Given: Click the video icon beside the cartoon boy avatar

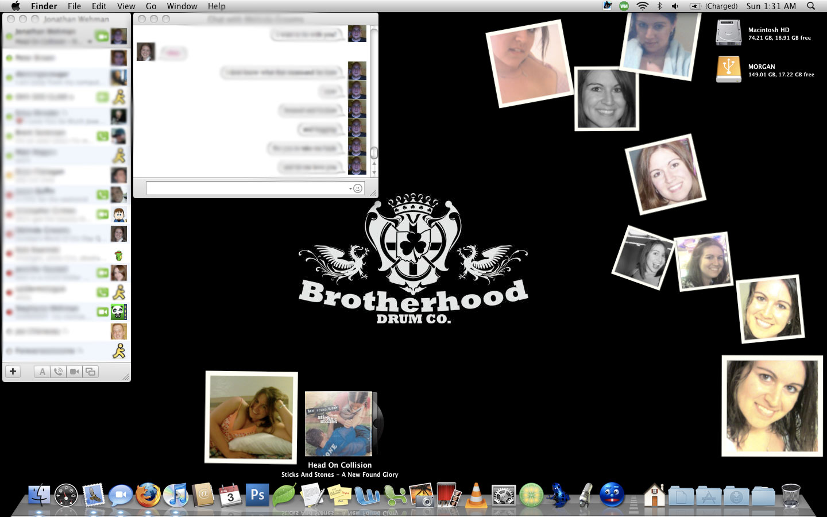Looking at the screenshot, I should click(102, 214).
